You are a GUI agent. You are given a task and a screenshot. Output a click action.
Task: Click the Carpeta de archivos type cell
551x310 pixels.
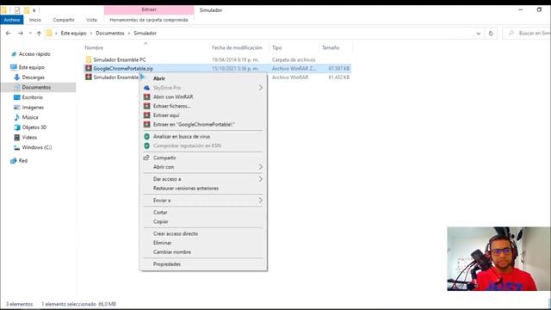pos(294,59)
